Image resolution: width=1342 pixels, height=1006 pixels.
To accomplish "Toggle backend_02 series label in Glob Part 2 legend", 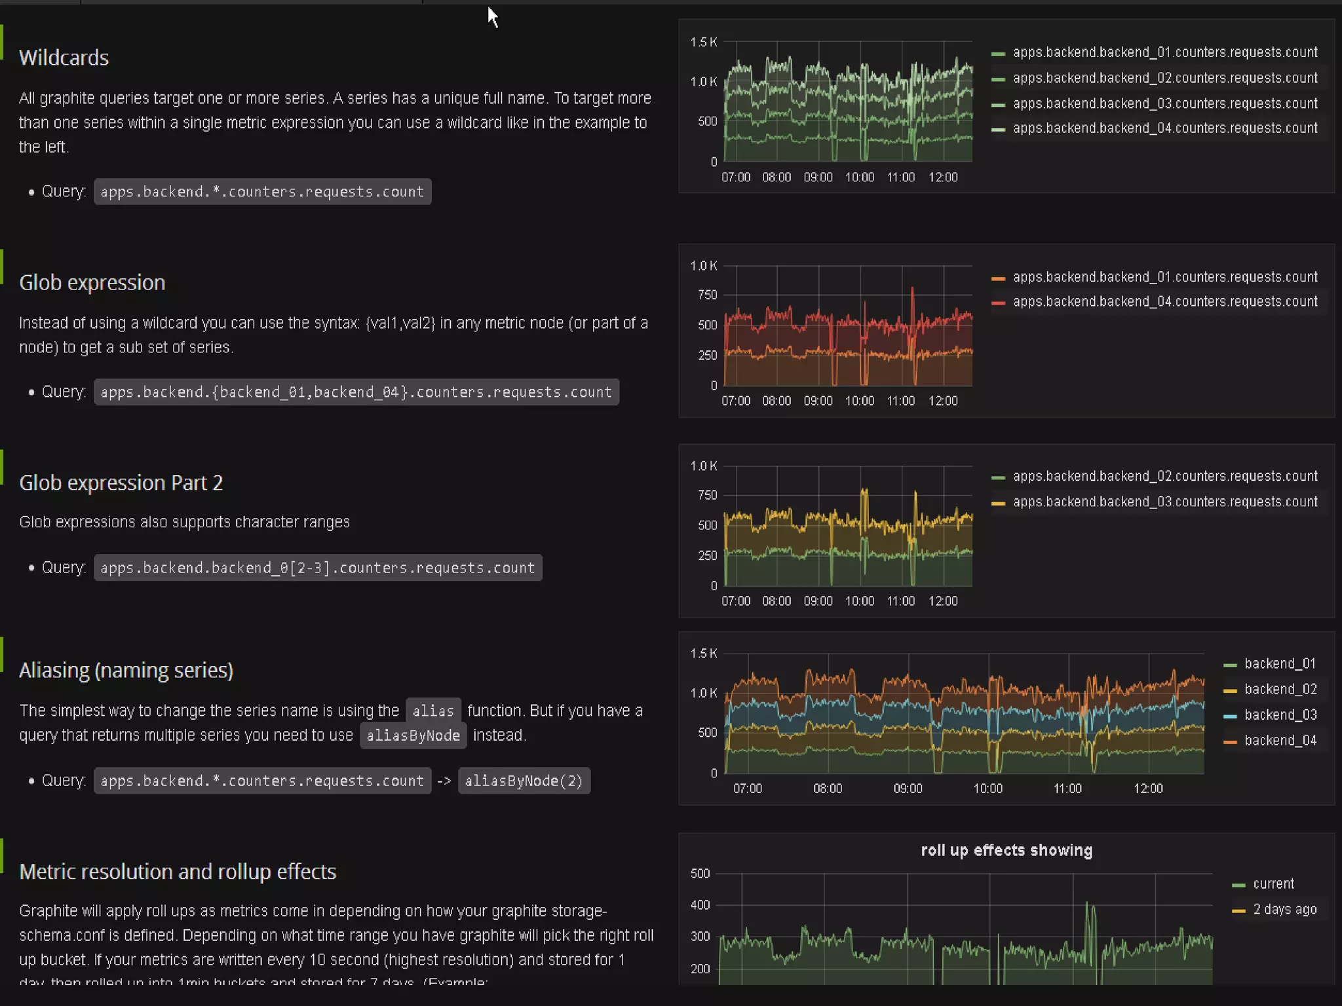I will (1164, 477).
